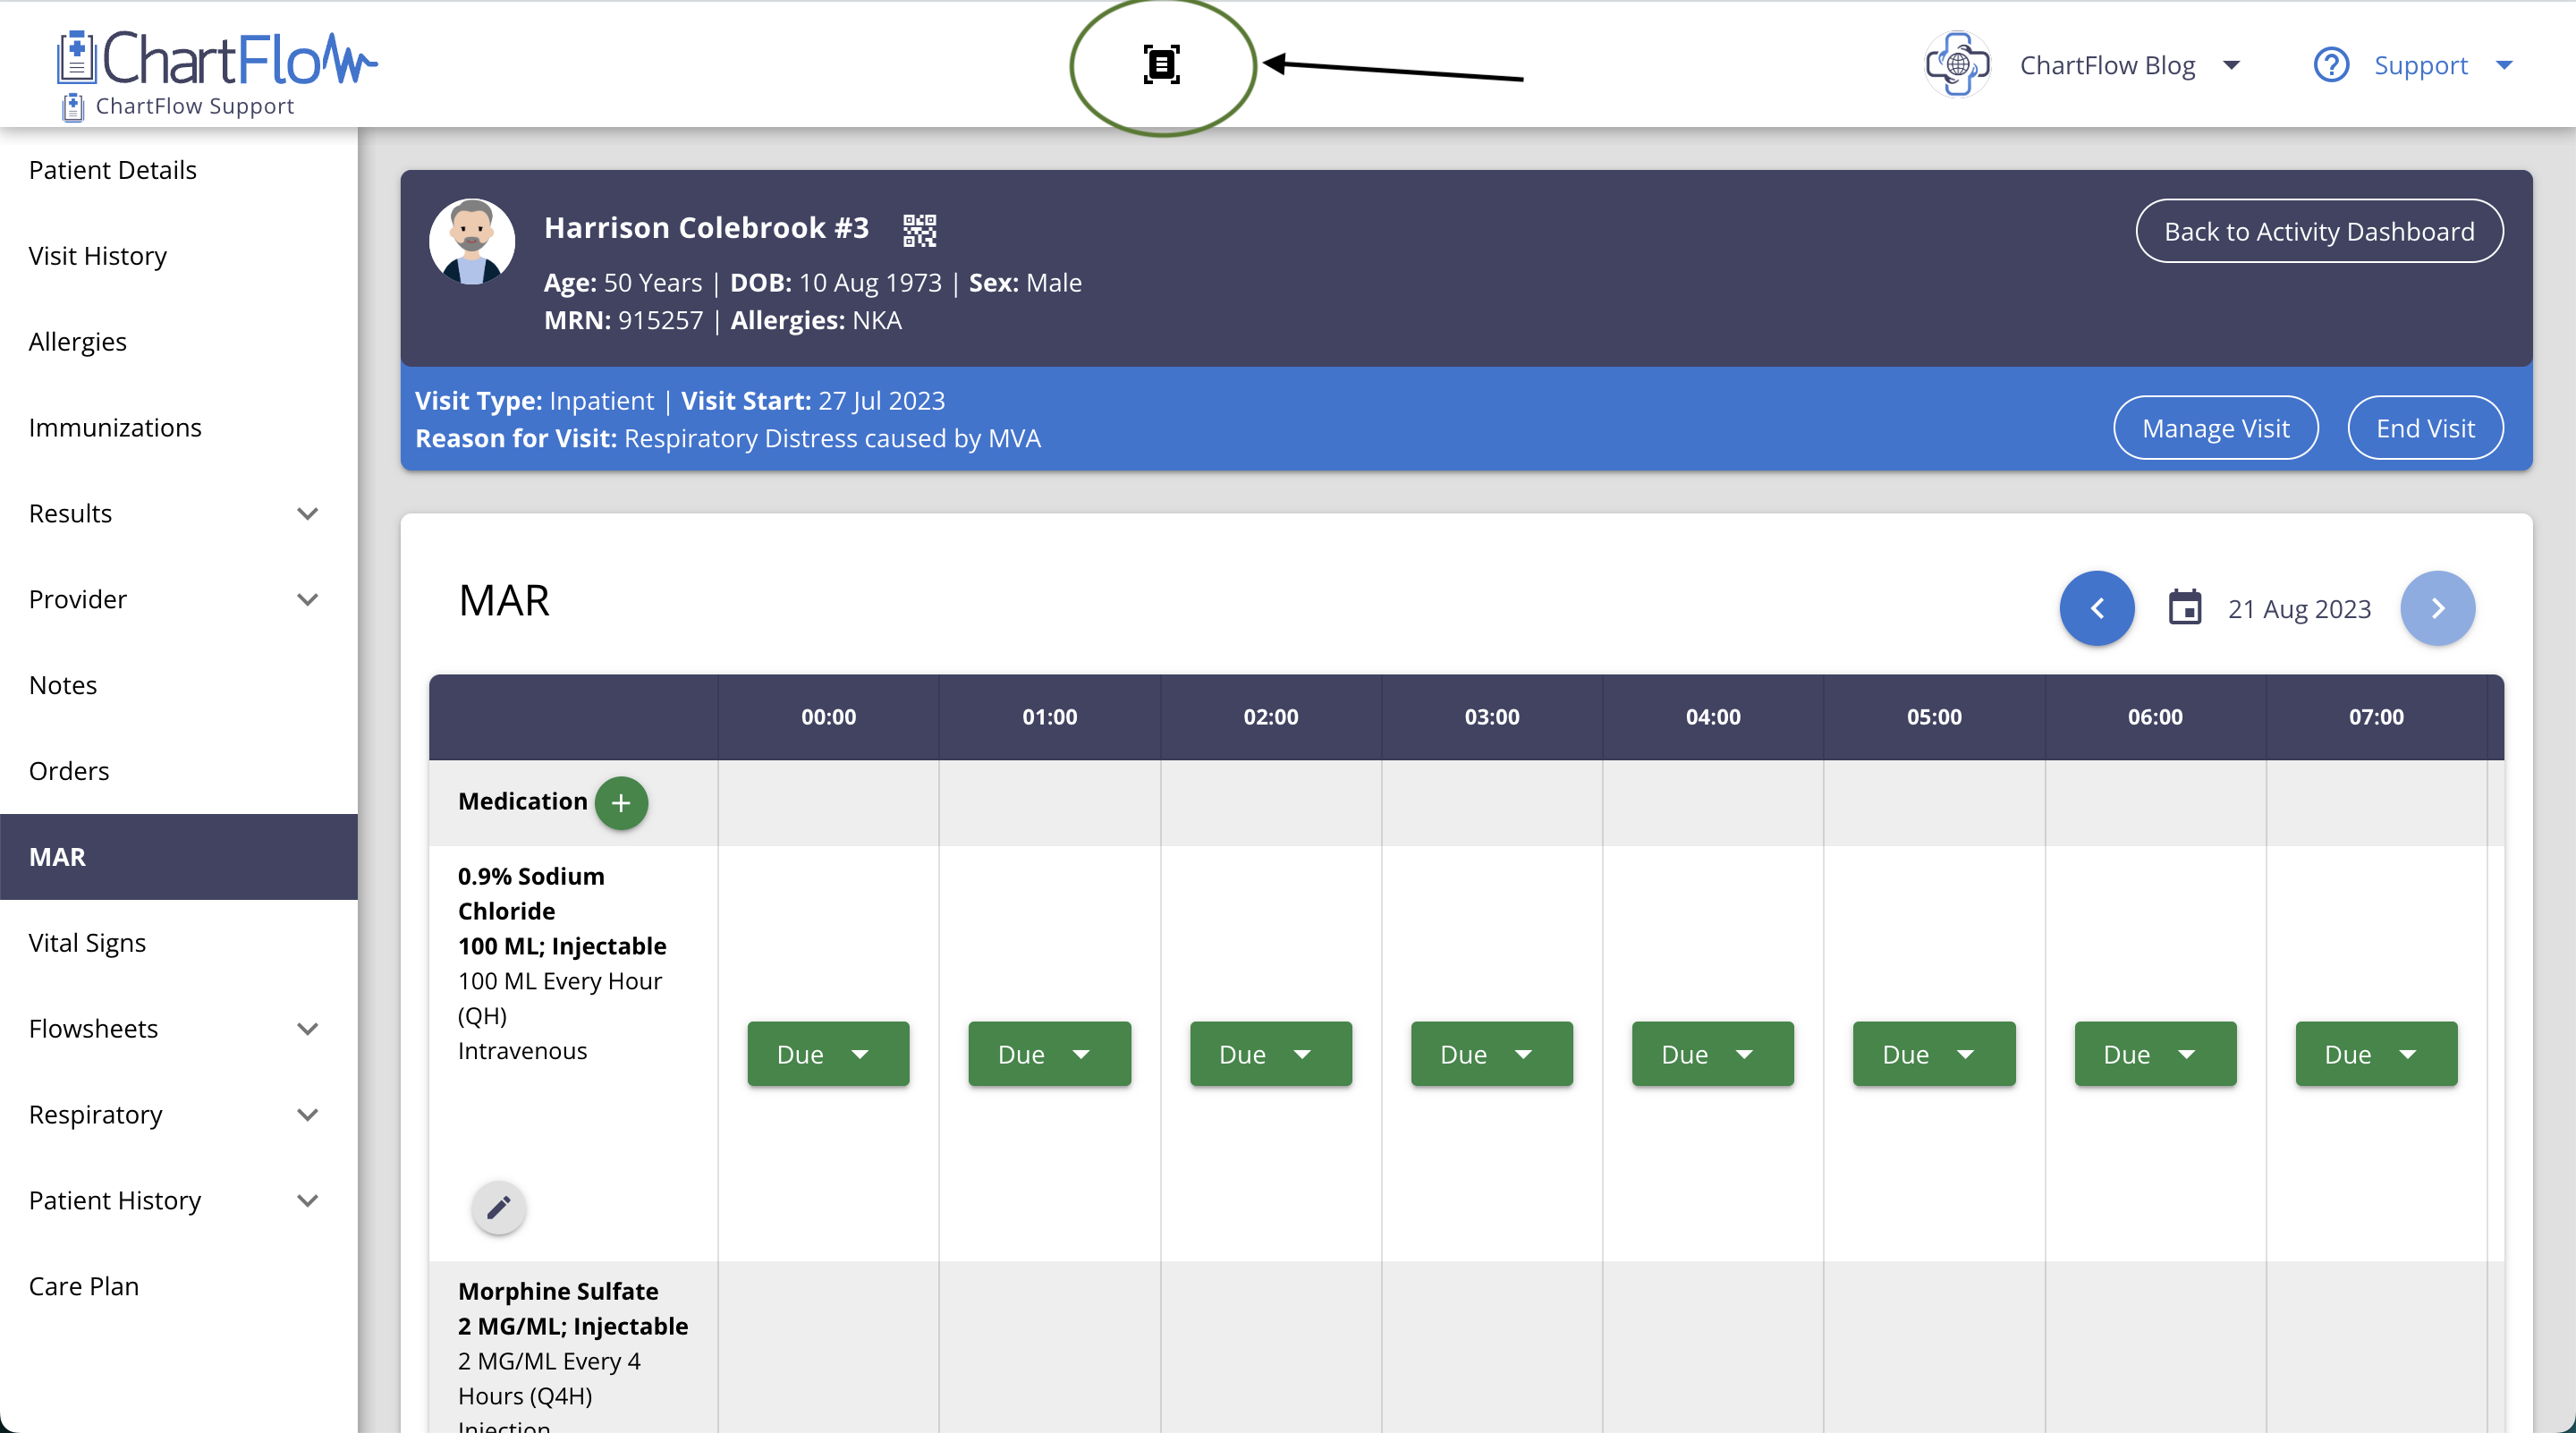Go to next MAR day arrow
Image resolution: width=2576 pixels, height=1433 pixels.
[2437, 608]
